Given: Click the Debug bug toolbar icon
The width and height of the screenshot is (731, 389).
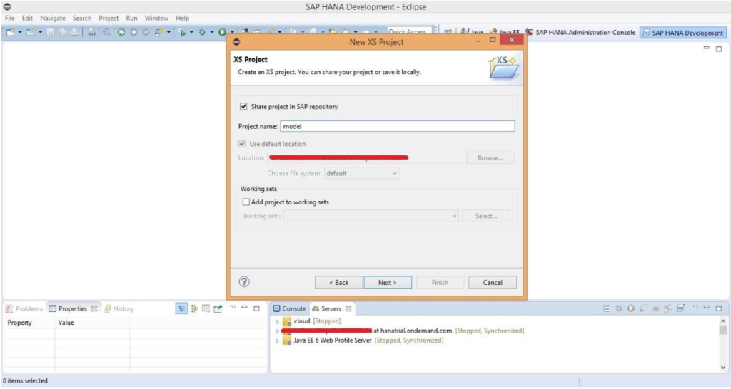Looking at the screenshot, I should pyautogui.click(x=202, y=32).
